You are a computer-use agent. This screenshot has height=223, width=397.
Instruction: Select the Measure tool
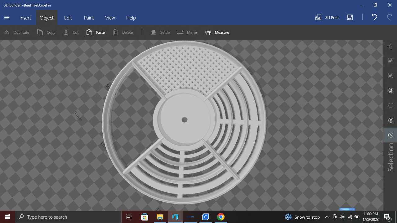pos(217,32)
